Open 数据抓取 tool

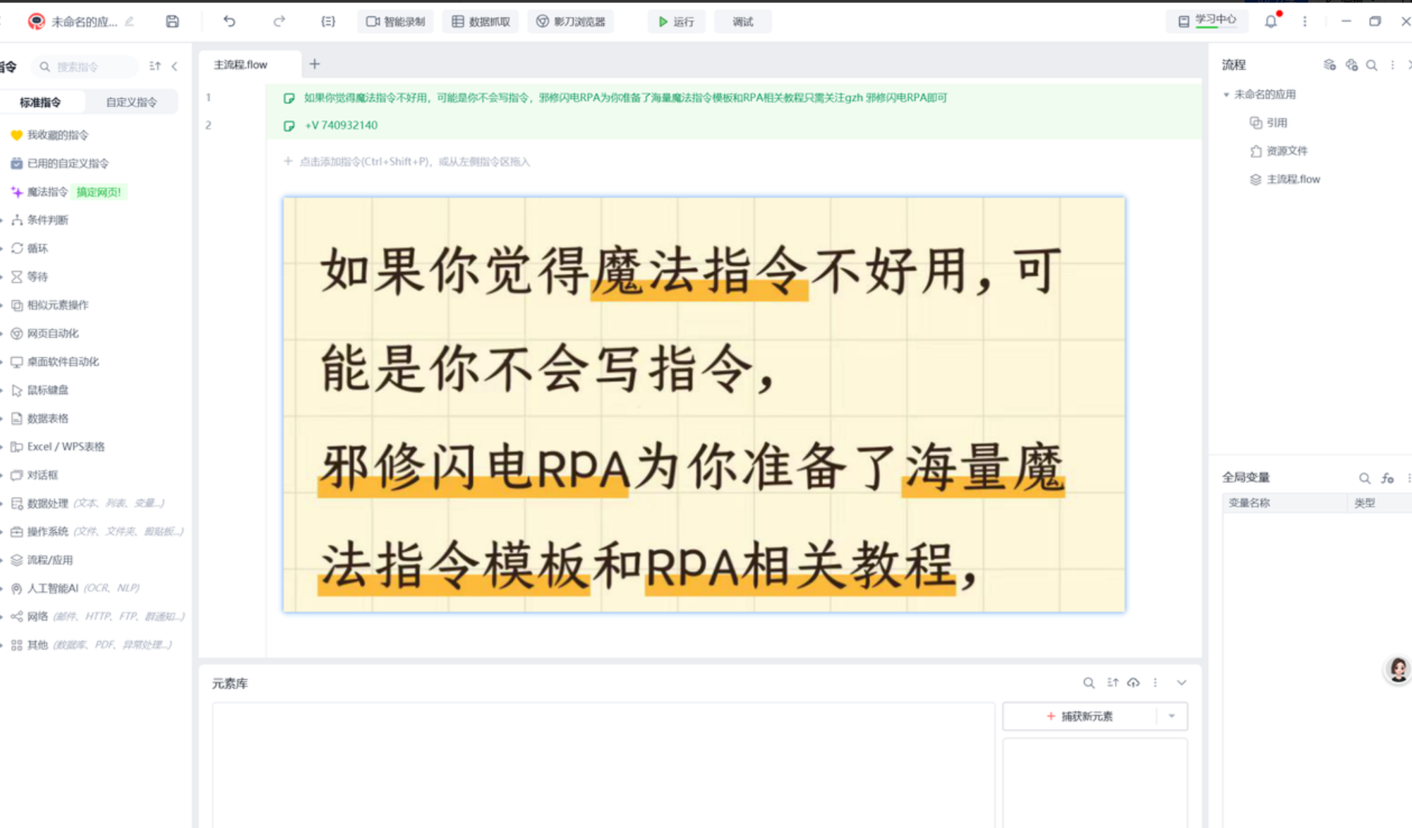481,21
